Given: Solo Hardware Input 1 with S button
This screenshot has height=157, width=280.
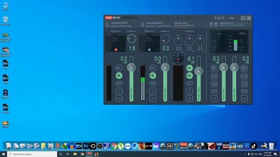Looking at the screenshot, I should pyautogui.click(x=119, y=91).
